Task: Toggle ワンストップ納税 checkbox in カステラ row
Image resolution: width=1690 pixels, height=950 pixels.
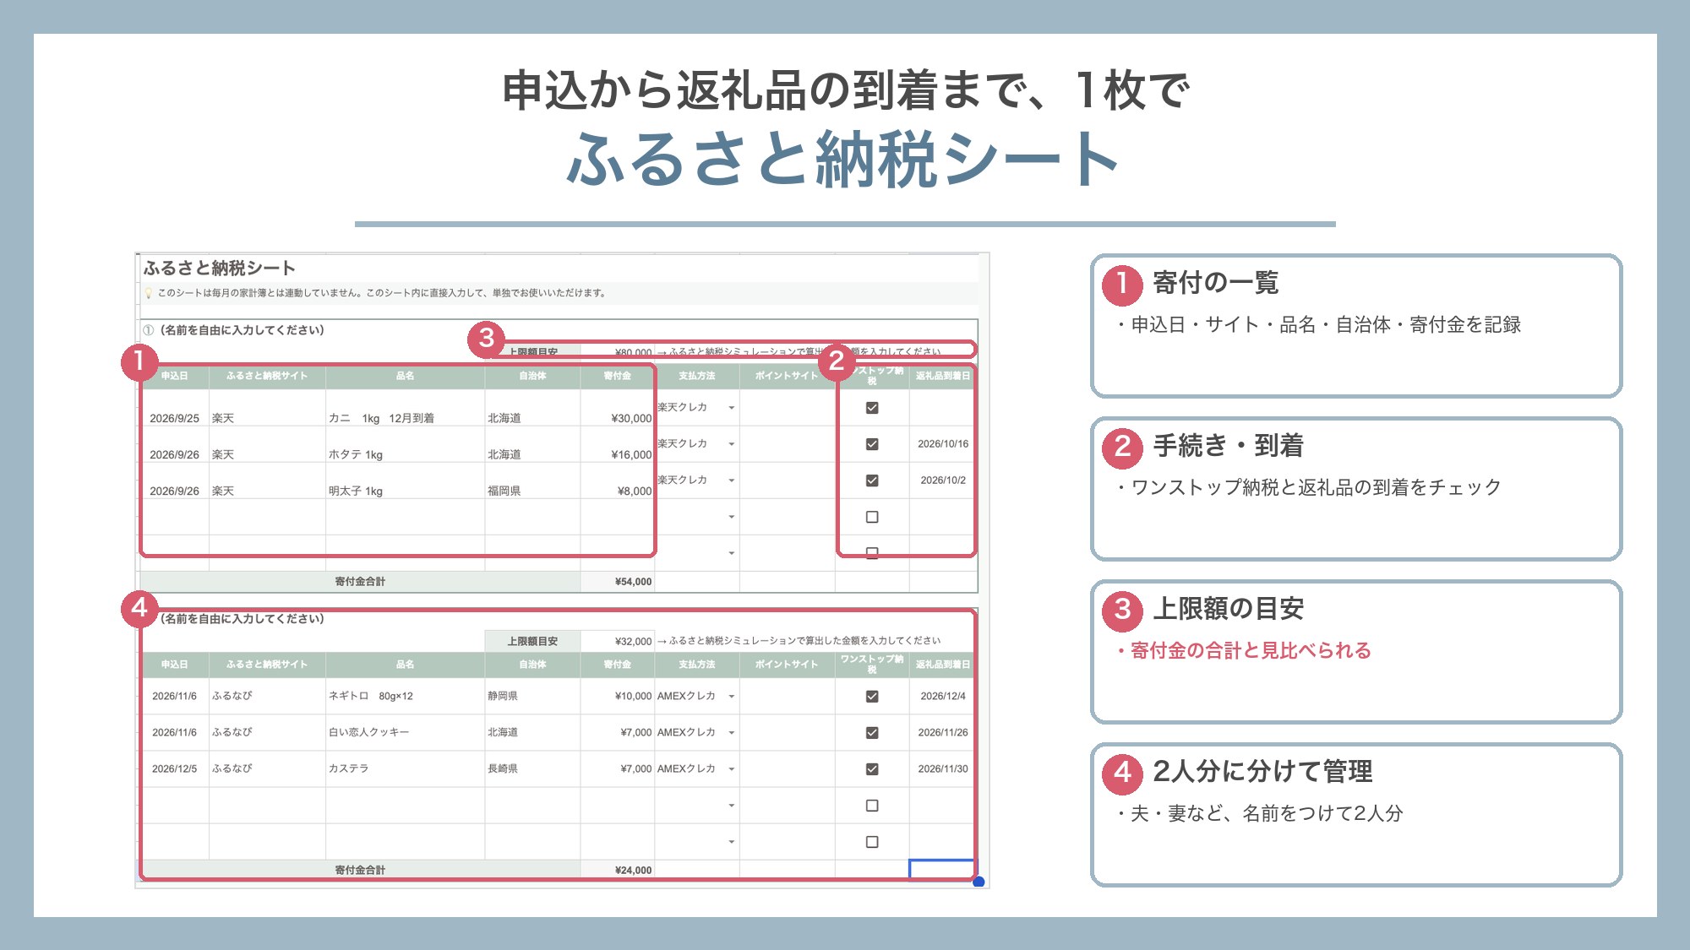Action: point(872,769)
